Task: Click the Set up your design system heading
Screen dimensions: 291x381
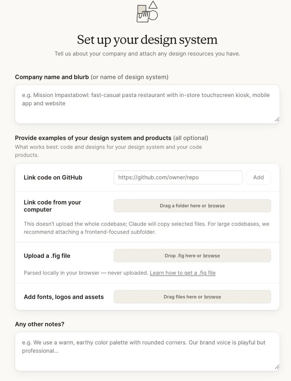Action: point(147,40)
